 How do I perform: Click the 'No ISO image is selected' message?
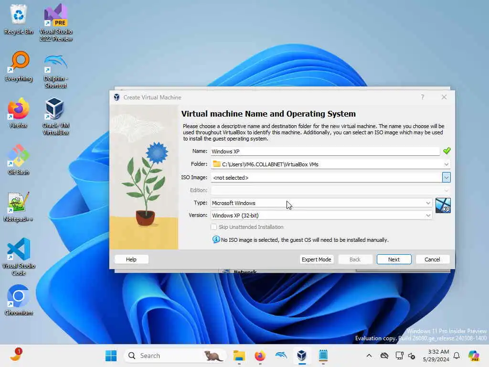click(x=305, y=240)
